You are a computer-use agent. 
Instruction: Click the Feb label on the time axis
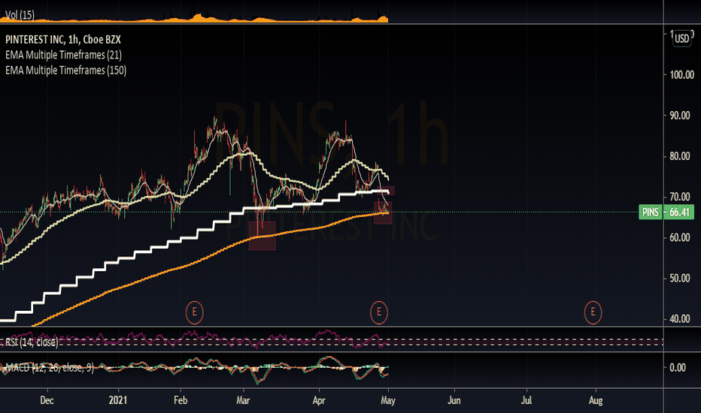coord(181,400)
